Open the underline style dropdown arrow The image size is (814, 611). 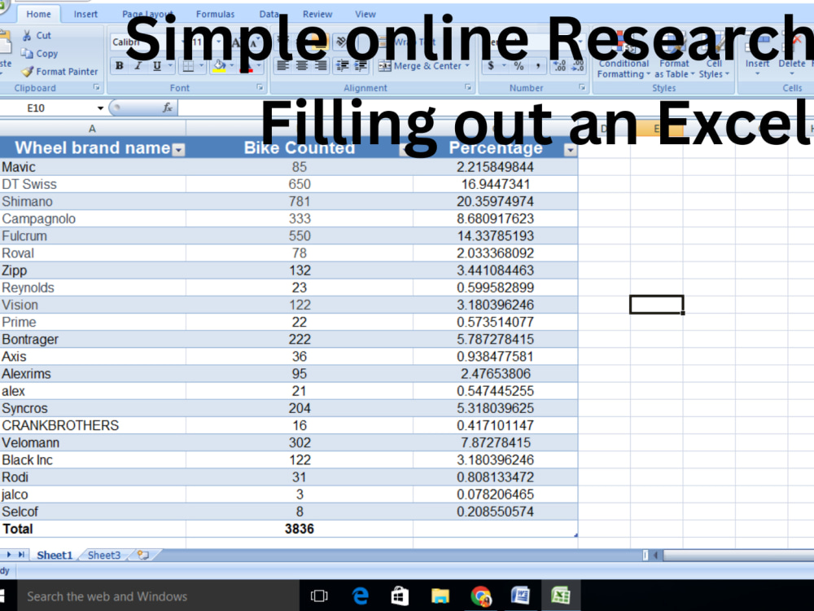click(x=170, y=66)
